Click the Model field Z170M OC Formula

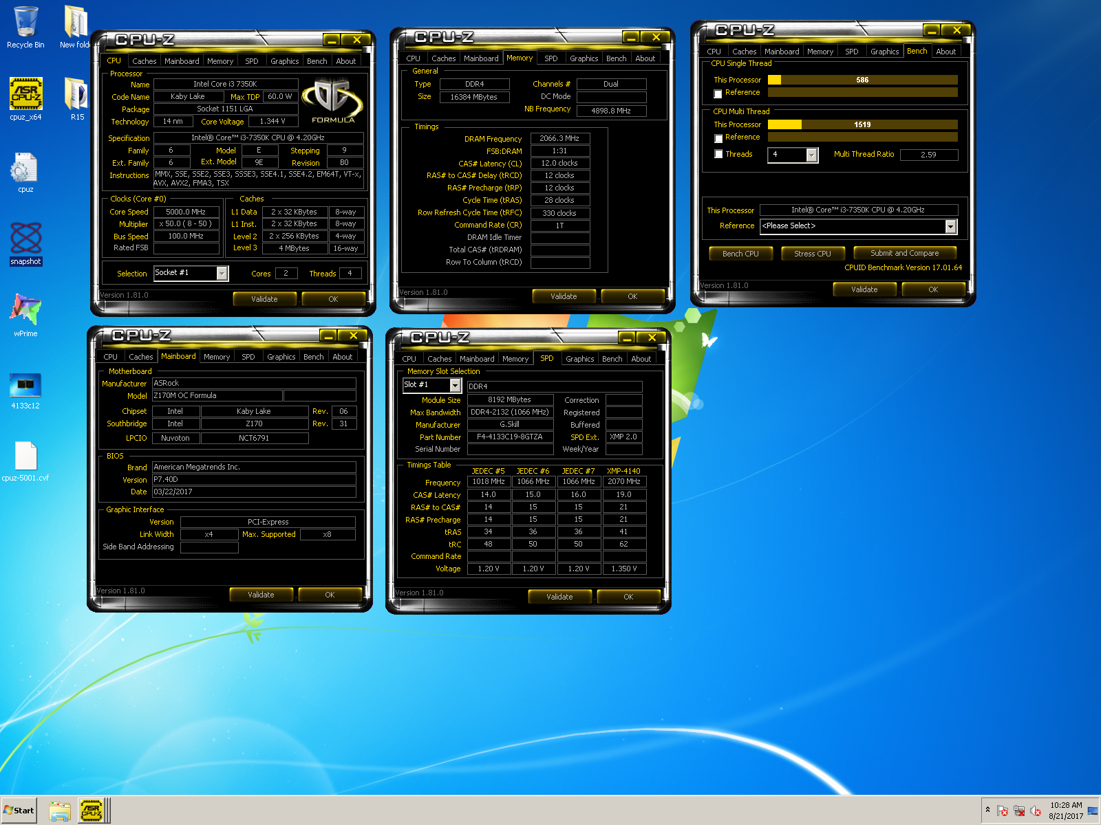[x=217, y=395]
